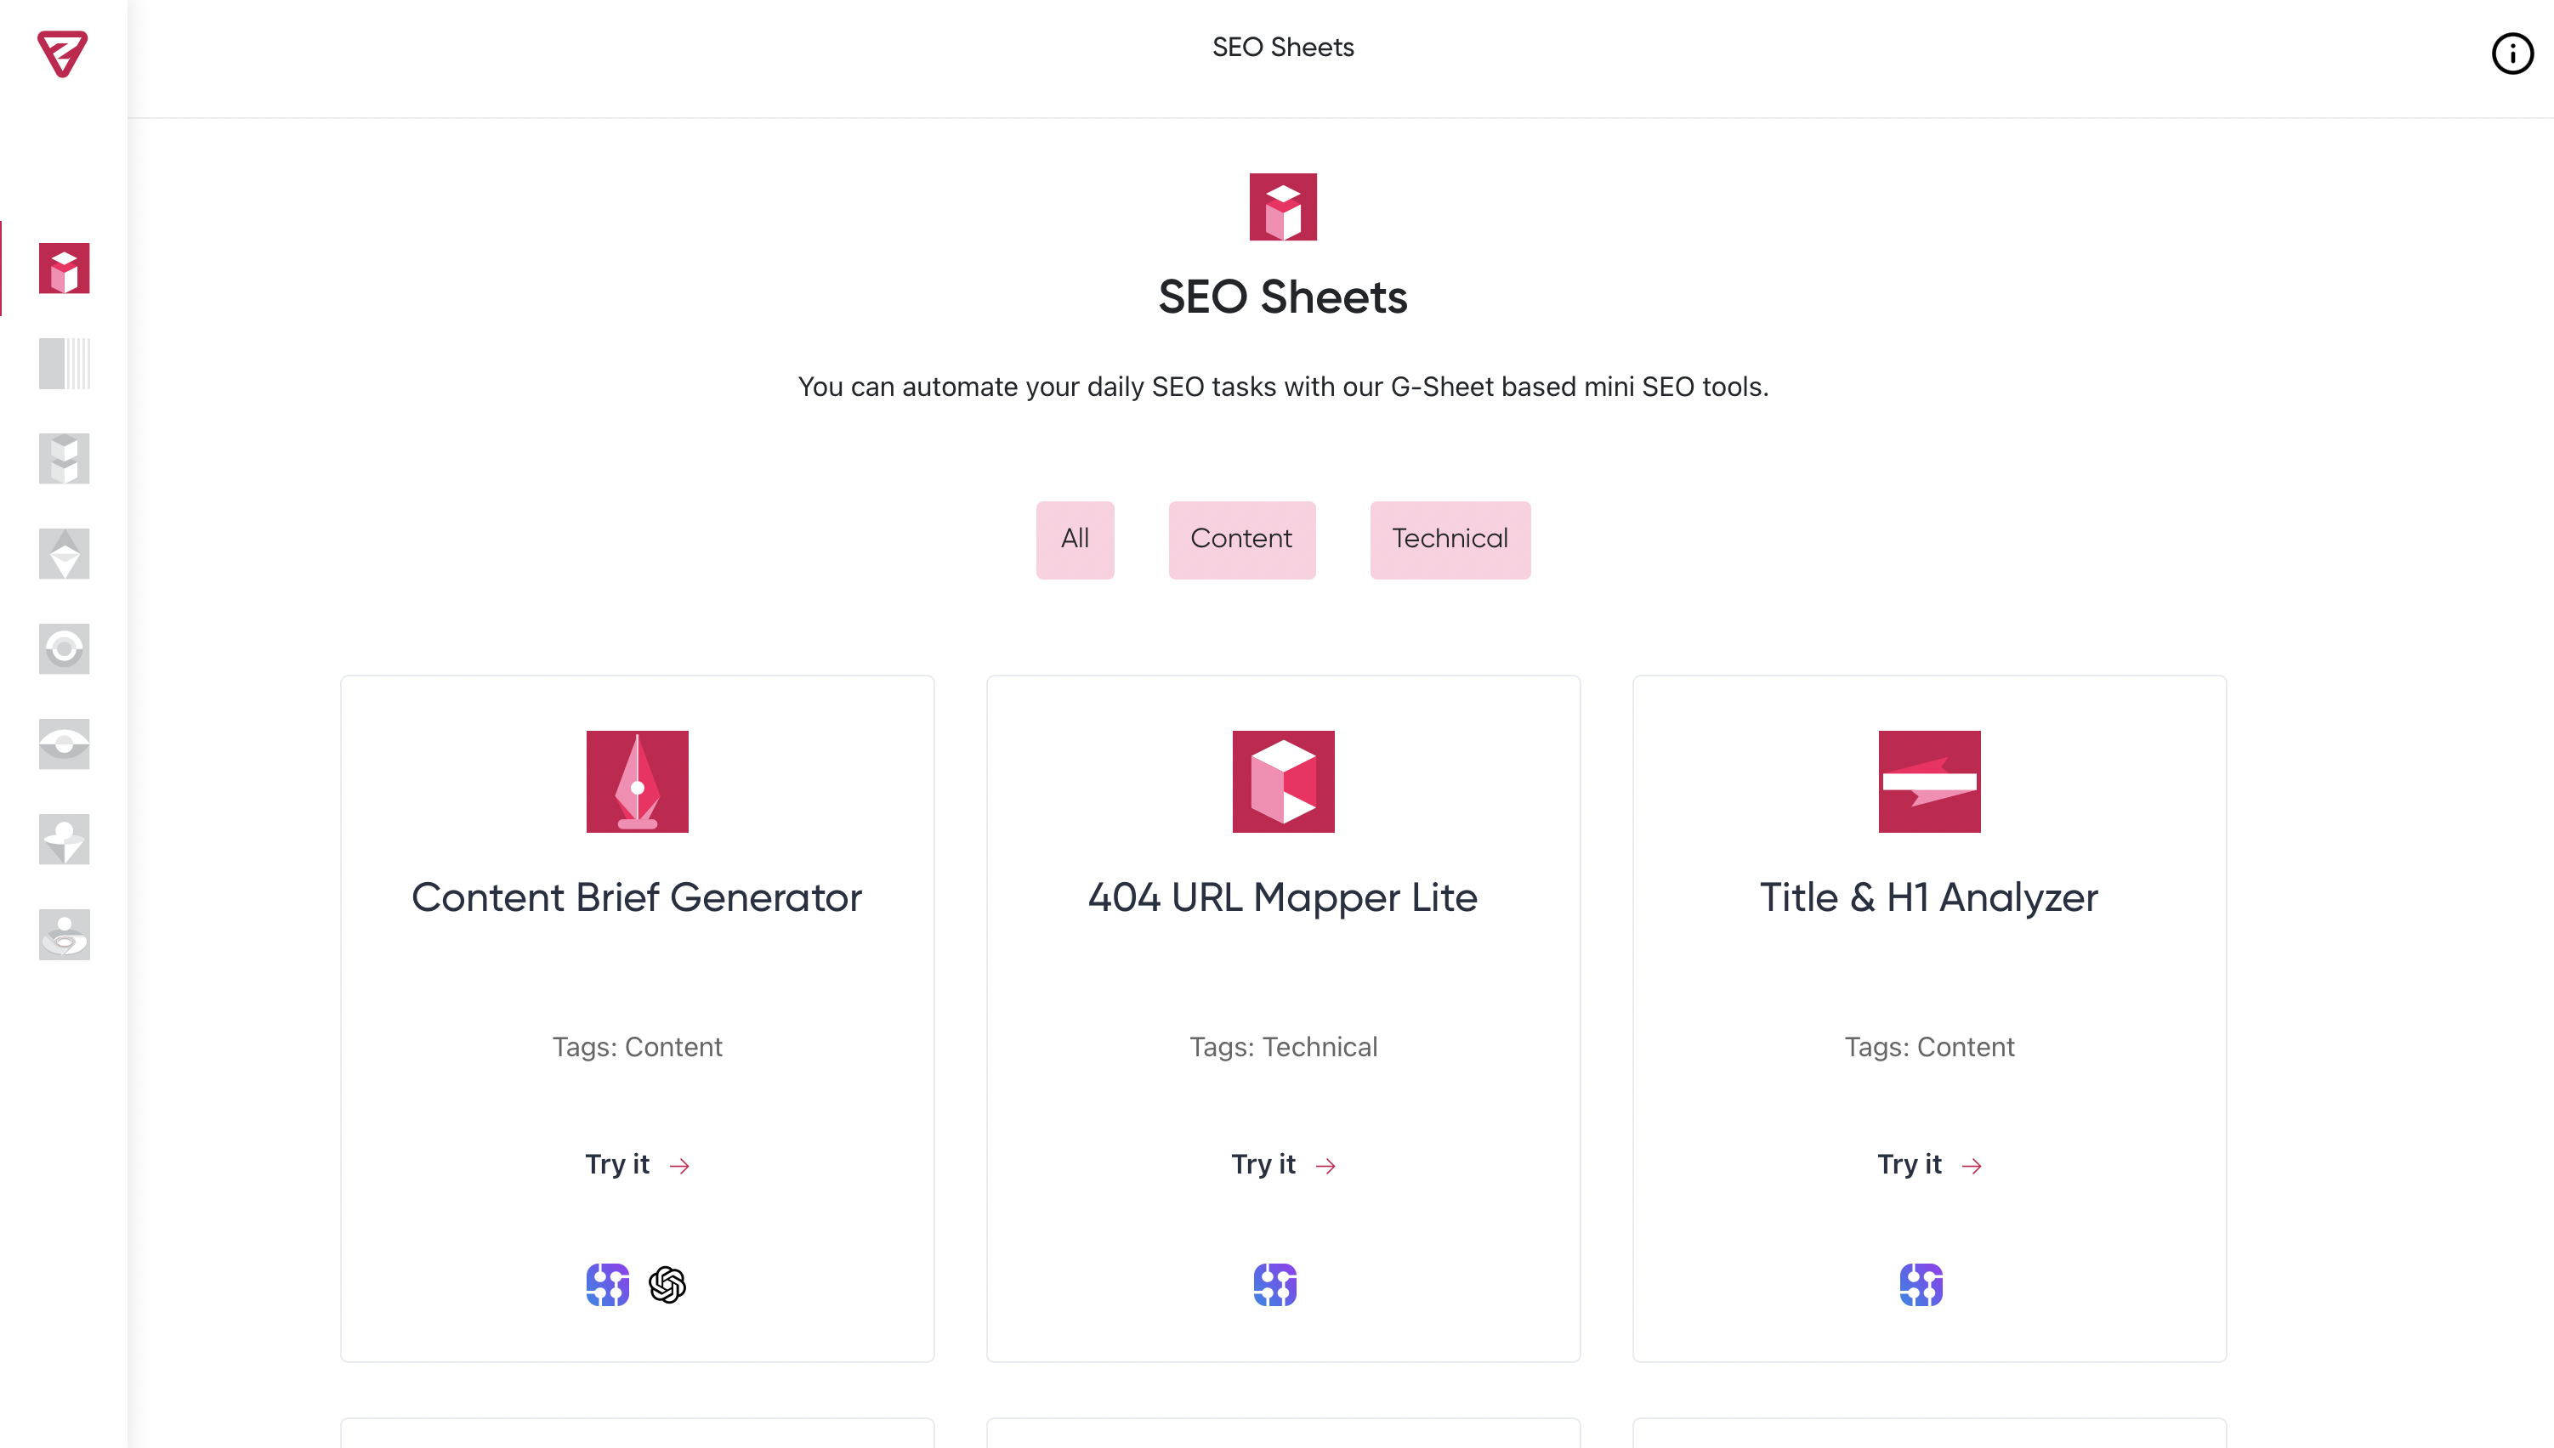Select the All filter tab
Screen dimensions: 2554x1448
click(x=1075, y=540)
